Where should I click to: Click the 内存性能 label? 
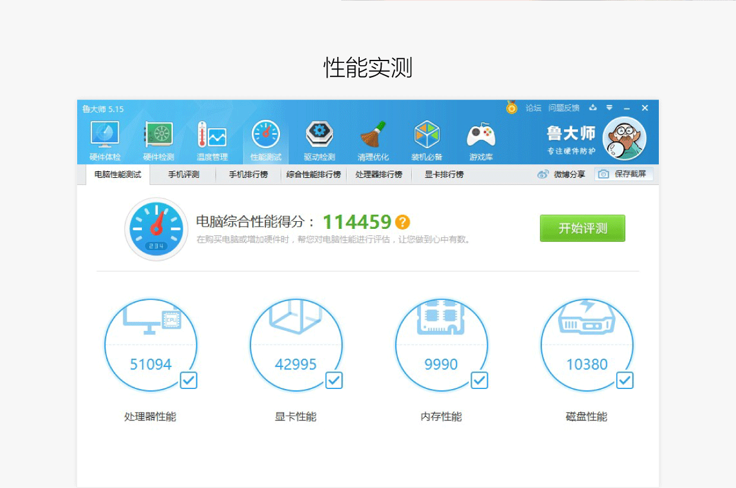(441, 417)
